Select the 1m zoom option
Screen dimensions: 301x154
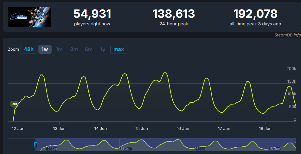(59, 49)
